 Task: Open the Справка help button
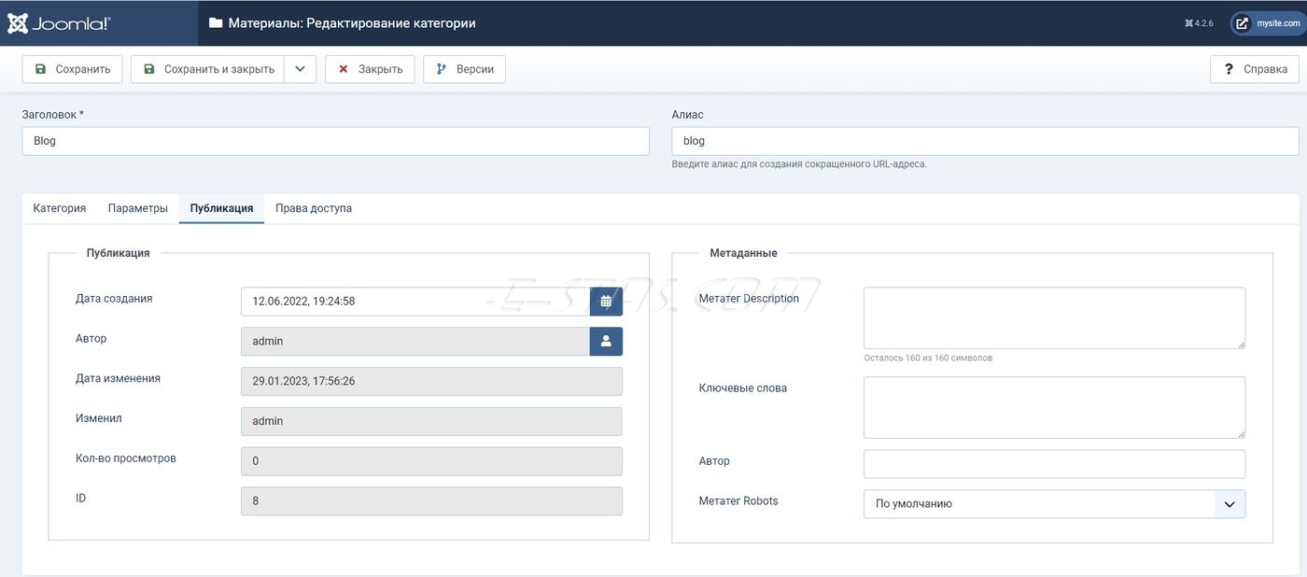pyautogui.click(x=1254, y=69)
